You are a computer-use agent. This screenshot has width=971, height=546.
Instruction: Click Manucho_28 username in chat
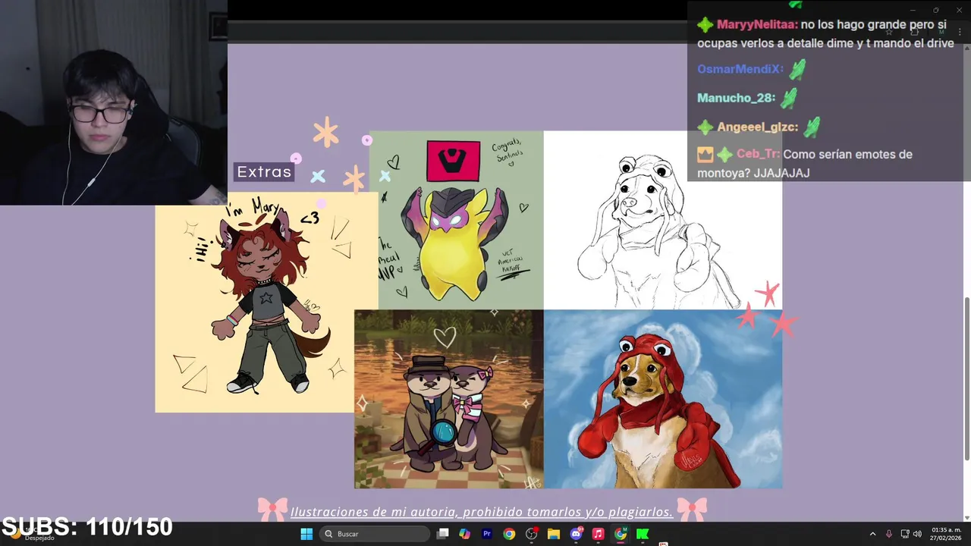736,98
